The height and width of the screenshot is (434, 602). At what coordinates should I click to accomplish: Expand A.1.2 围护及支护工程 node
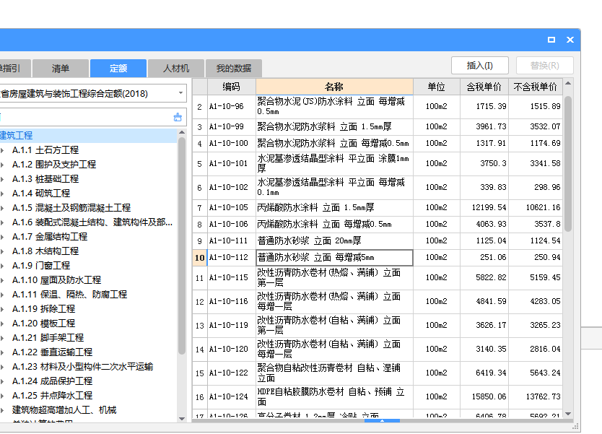click(x=3, y=165)
